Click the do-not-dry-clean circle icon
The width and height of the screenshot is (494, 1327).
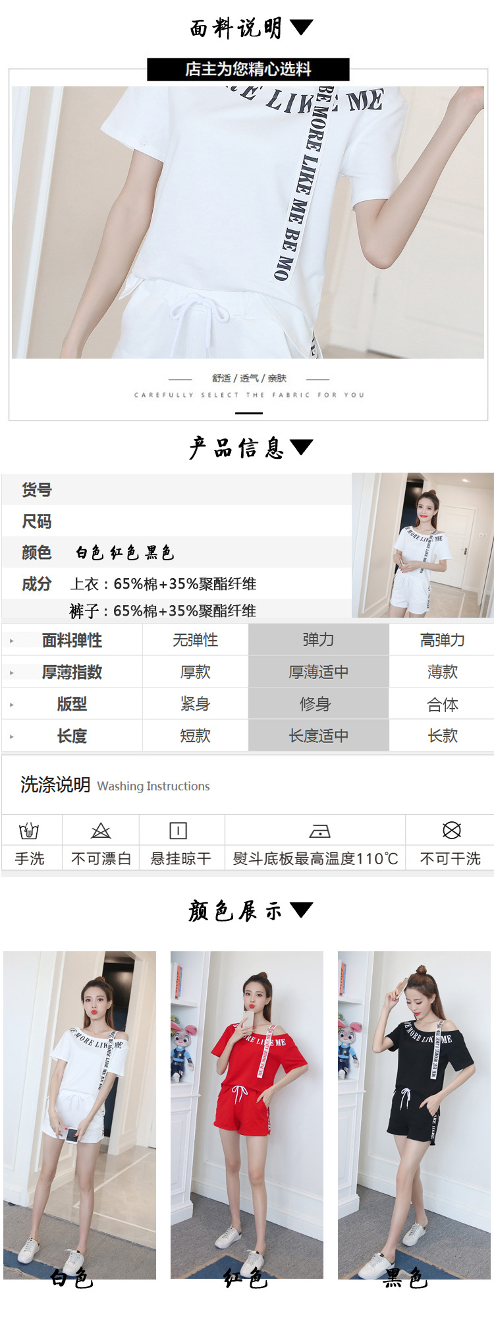(x=452, y=831)
